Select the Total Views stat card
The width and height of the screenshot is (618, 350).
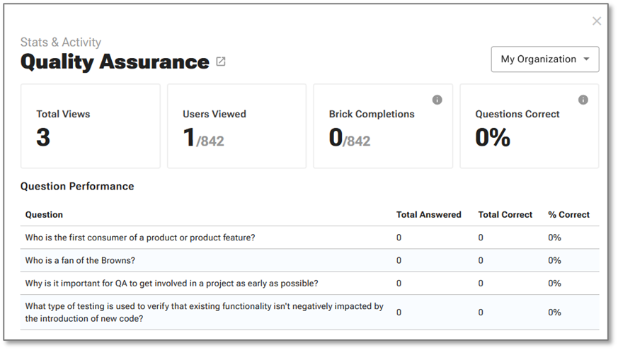(x=91, y=127)
